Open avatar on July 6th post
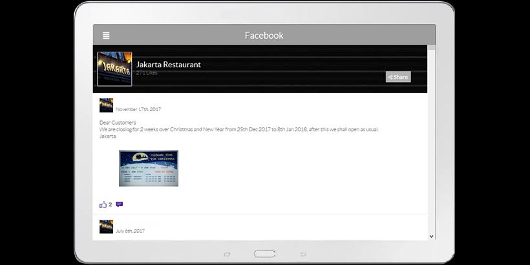Screen dimensions: 530x265 106,226
